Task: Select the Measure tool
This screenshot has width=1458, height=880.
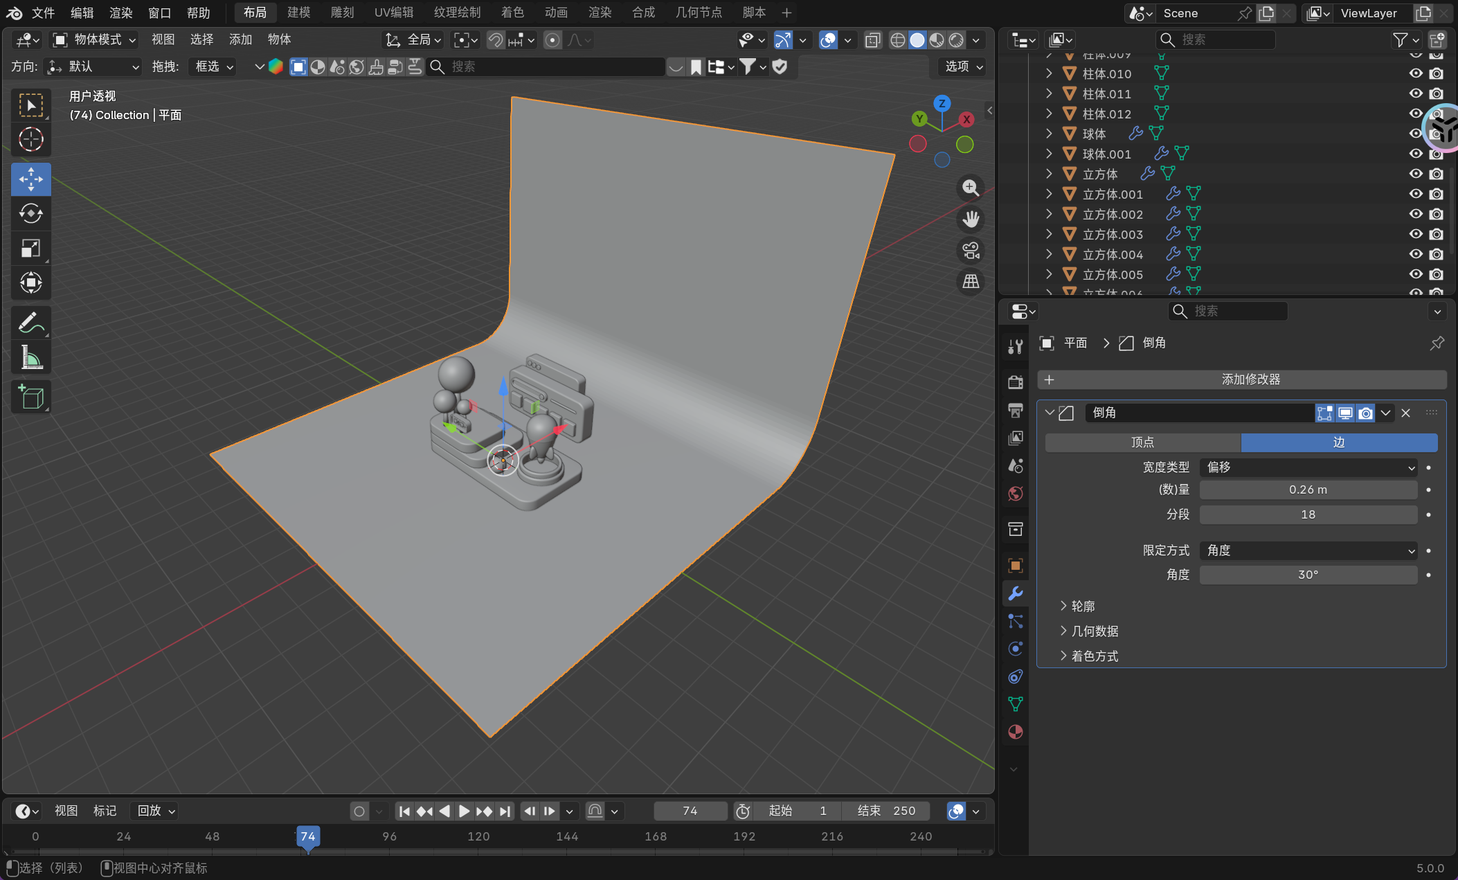Action: coord(31,357)
